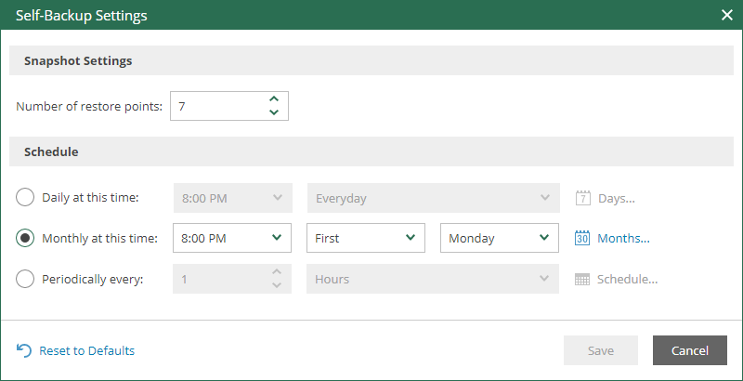Increase the number of restore points

274,99
